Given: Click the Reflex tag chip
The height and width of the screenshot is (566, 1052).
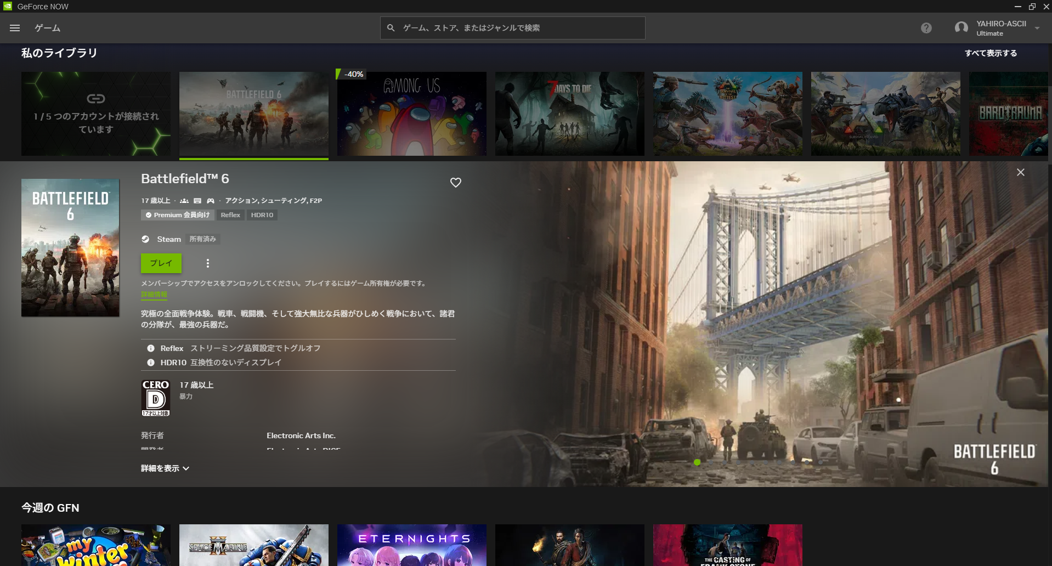Looking at the screenshot, I should click(x=230, y=215).
